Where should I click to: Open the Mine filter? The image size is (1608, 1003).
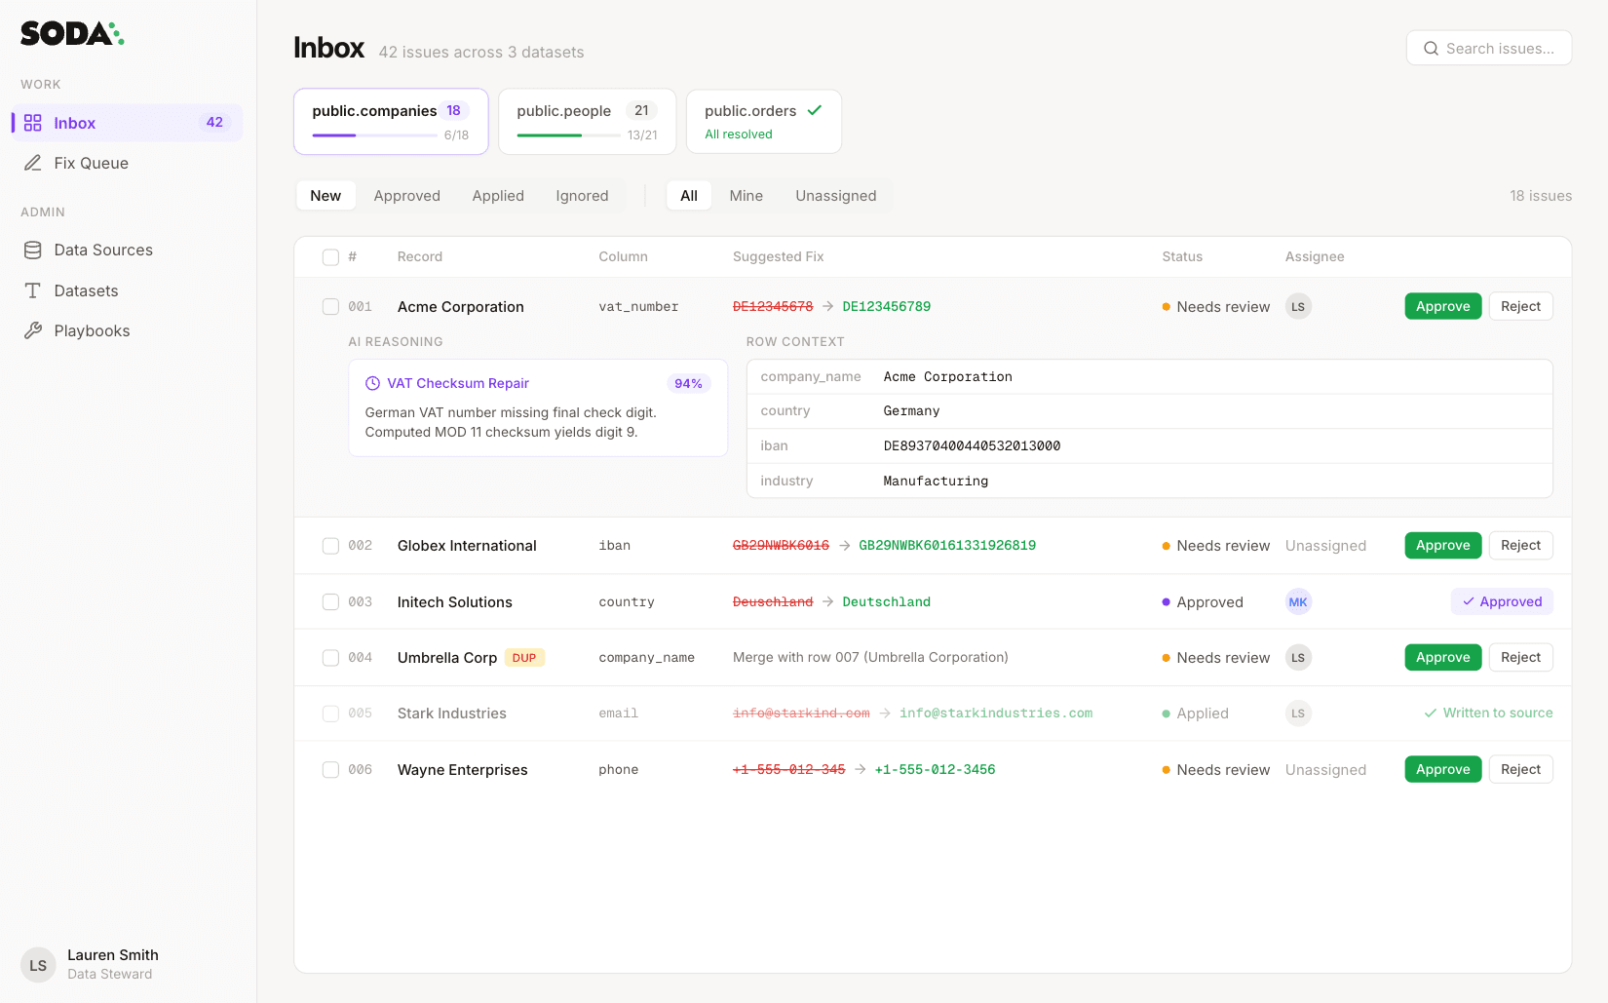click(x=746, y=195)
